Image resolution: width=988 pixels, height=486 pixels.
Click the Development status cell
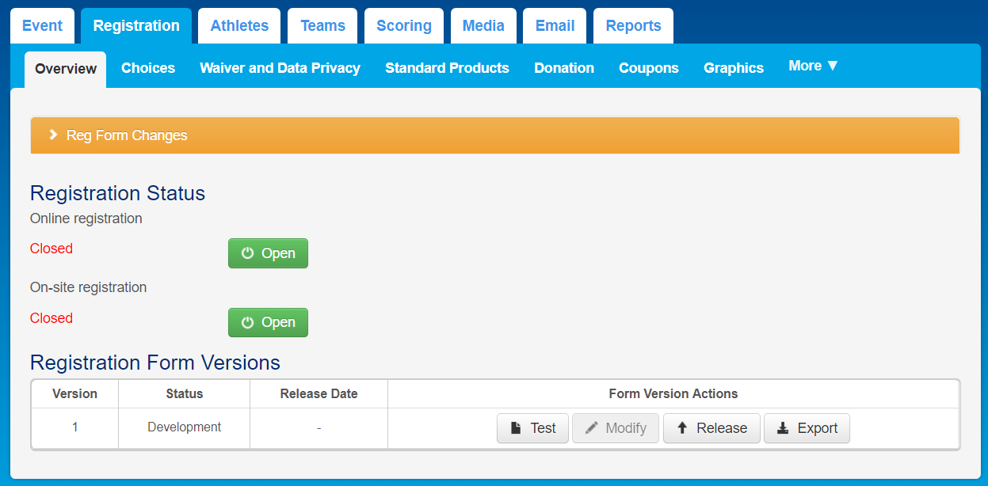coord(184,427)
